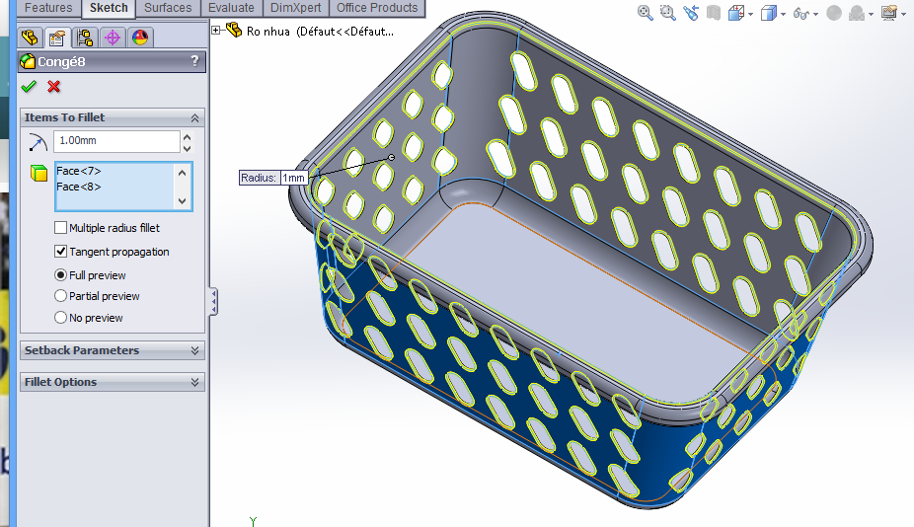The width and height of the screenshot is (914, 527).
Task: Uncheck Tangent propagation
Action: (61, 252)
